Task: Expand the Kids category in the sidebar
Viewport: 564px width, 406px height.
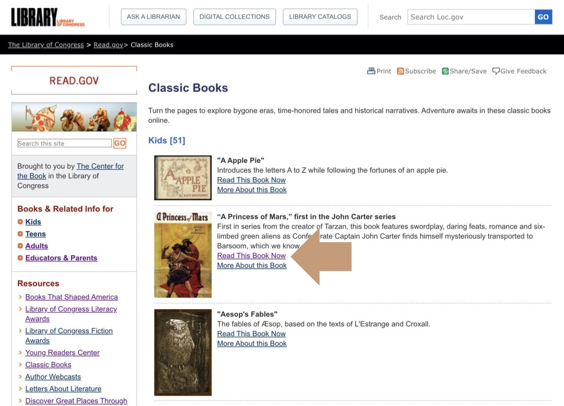Action: click(33, 221)
